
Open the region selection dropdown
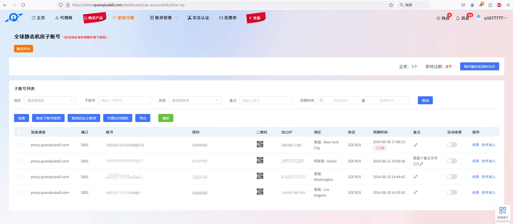pos(50,100)
